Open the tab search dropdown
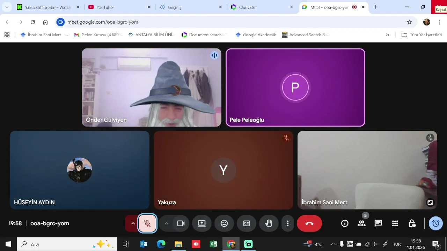Viewport: 447px width, 251px height. click(x=7, y=7)
